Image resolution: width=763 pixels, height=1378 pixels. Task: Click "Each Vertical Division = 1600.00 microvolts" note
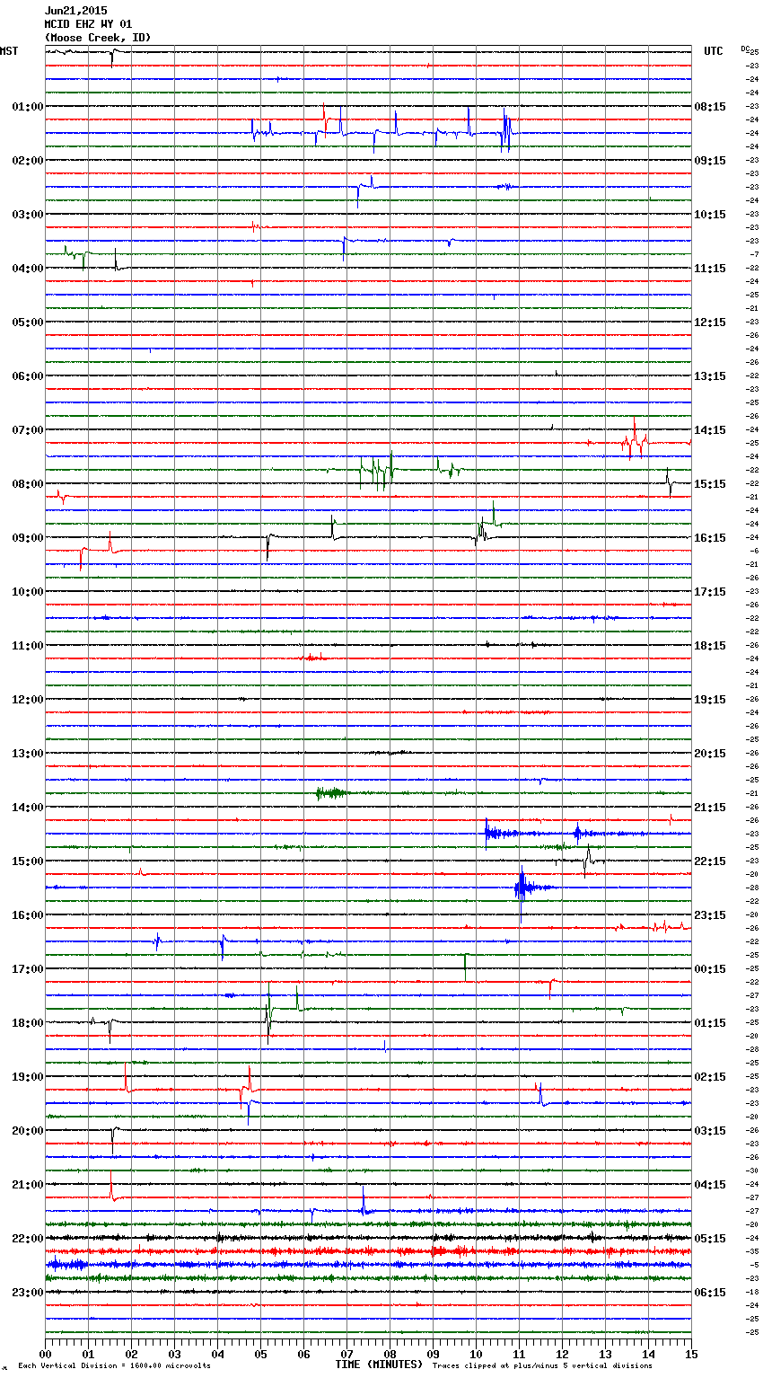pos(114,1366)
